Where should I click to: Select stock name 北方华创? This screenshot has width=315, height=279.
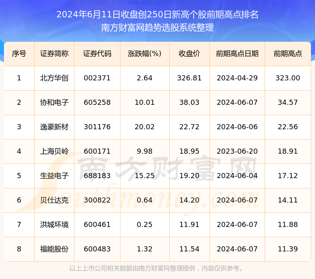point(54,78)
